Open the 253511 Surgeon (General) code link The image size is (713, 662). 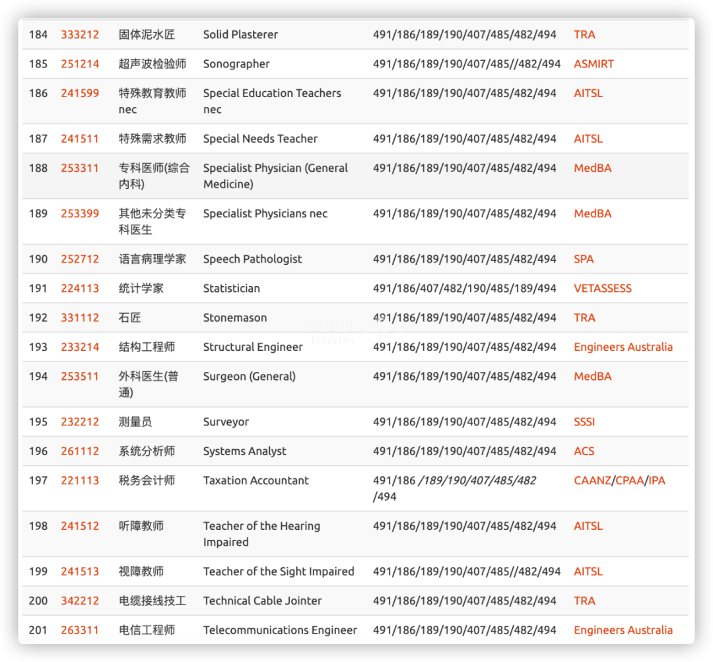click(80, 377)
